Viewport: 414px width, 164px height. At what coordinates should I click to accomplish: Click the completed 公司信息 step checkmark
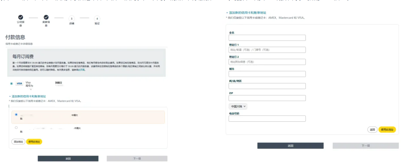[x=20, y=17]
